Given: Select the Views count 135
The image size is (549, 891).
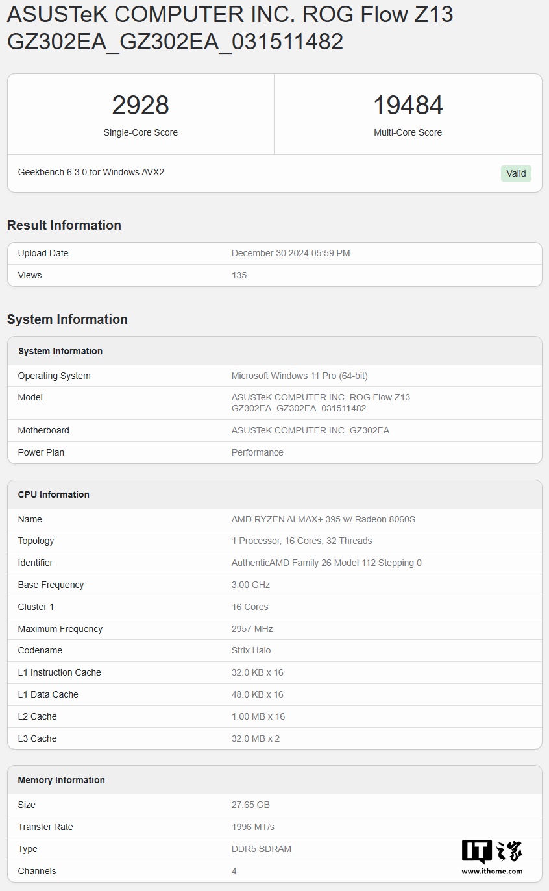Looking at the screenshot, I should coord(239,275).
